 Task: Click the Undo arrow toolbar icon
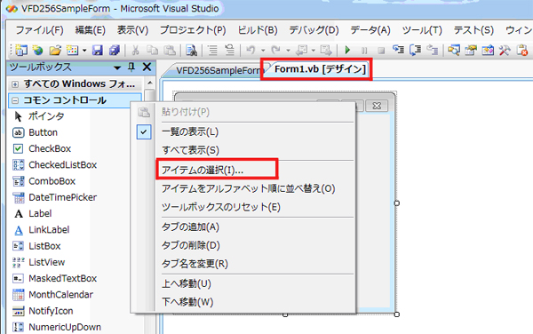251,51
